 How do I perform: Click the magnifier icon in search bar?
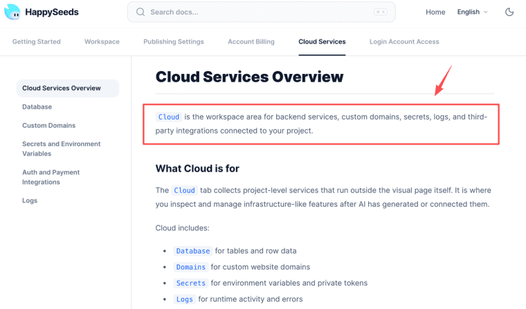tap(140, 12)
